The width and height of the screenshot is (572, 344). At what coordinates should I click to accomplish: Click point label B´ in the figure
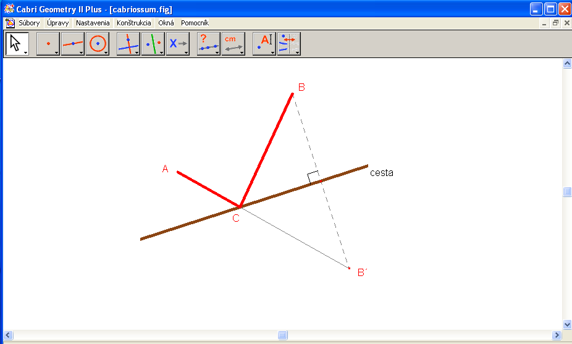pos(362,272)
